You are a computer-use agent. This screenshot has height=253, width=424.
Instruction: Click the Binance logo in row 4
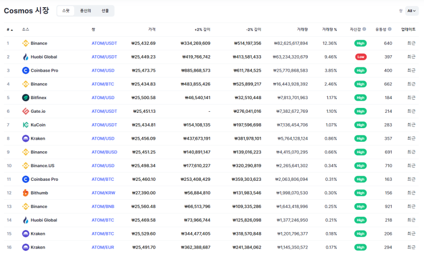coord(25,84)
